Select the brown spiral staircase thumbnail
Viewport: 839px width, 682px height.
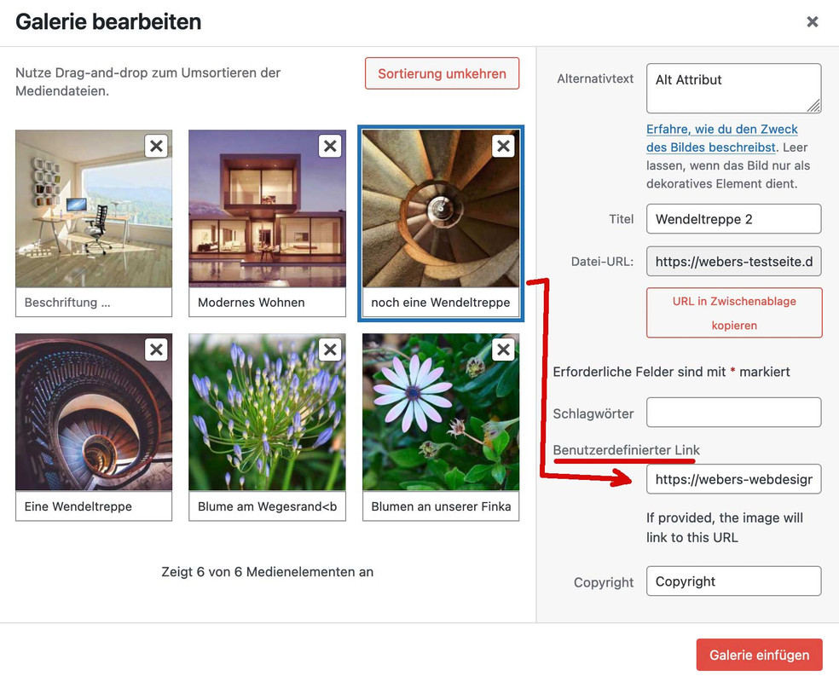tap(440, 209)
